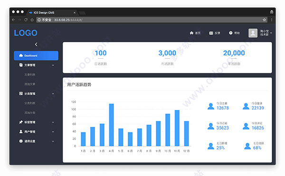285x176 pixels.
Task: Click the user icon beside 16826
Action: click(x=246, y=126)
